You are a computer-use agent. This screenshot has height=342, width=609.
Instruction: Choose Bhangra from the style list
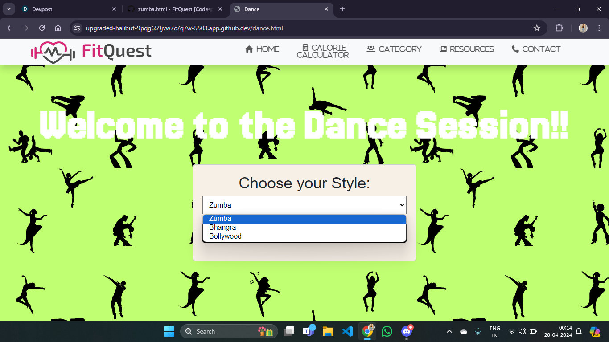304,228
